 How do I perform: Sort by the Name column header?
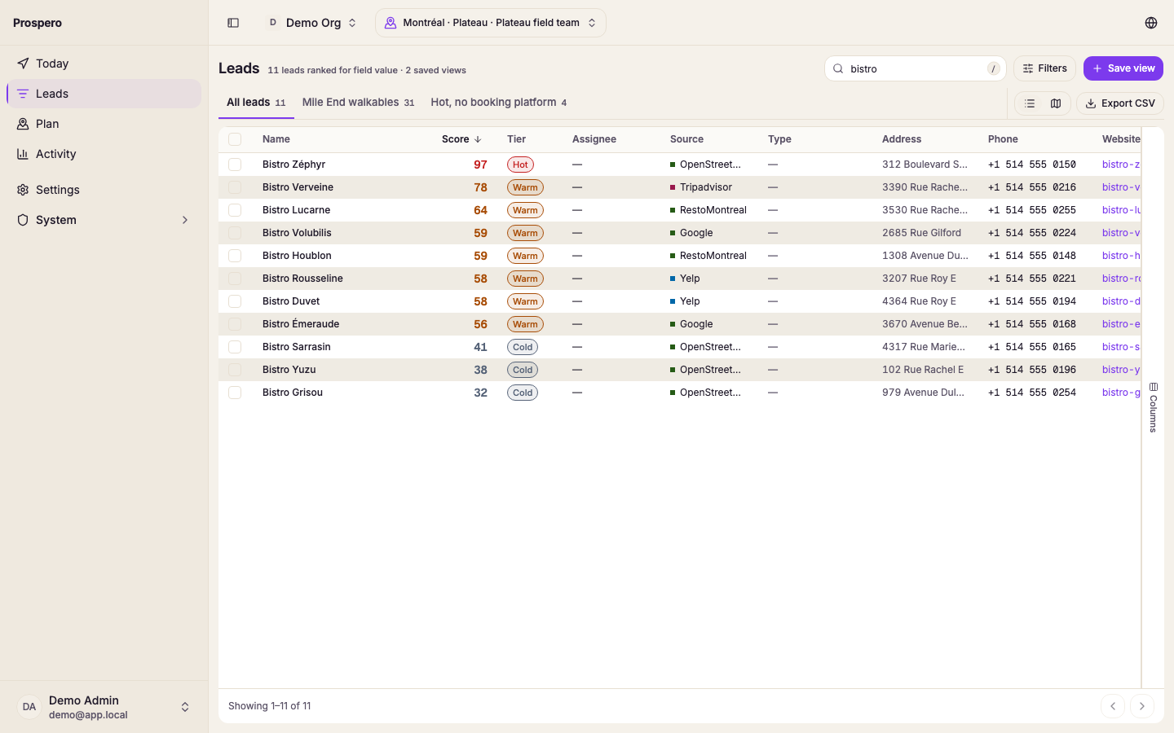tap(276, 139)
